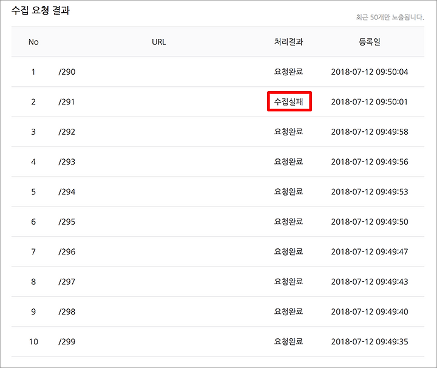Viewport: 437px width, 368px height.
Task: Select the URL cell '/294'
Action: tap(67, 192)
